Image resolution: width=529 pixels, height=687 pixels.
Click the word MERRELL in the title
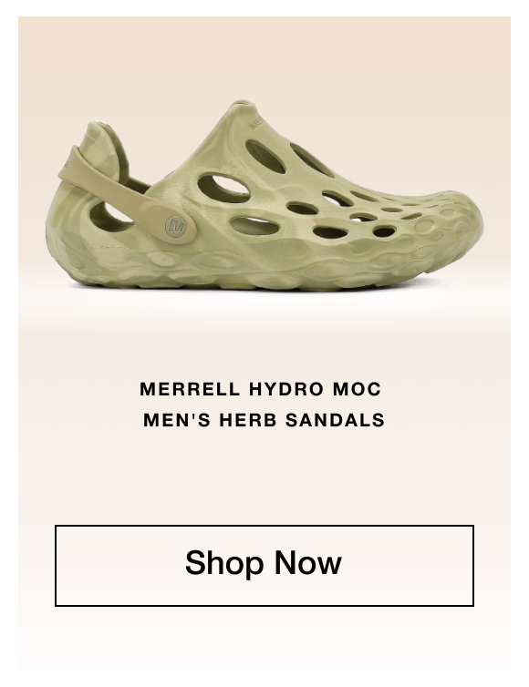190,389
